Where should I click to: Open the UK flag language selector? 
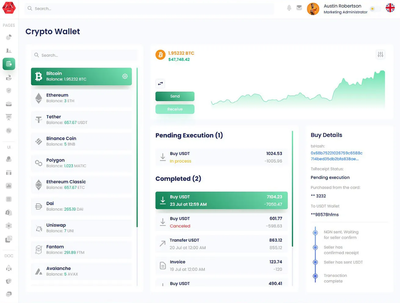coord(390,8)
